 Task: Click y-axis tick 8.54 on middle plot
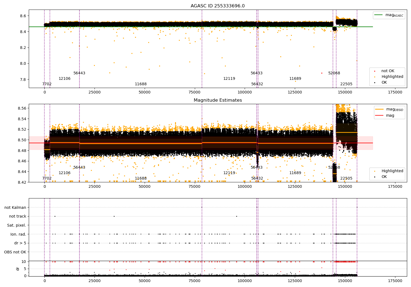[x=22, y=119]
